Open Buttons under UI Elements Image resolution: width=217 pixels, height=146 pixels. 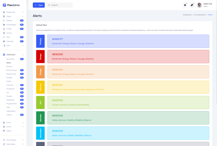10,66
